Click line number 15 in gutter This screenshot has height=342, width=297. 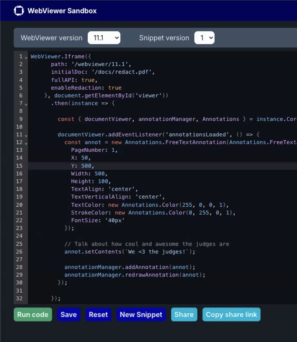pos(19,166)
